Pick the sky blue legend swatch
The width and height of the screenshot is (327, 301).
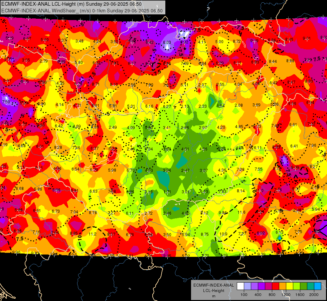pos(318,286)
